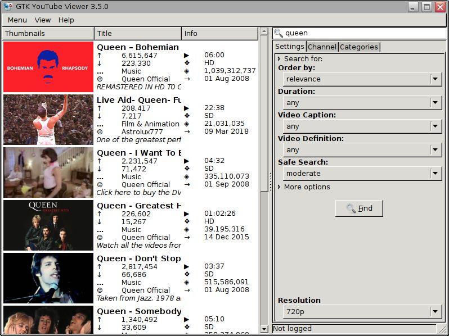Image resolution: width=449 pixels, height=336 pixels.
Task: Click the author smiley icon in Greatest Hits row
Action: (x=100, y=237)
